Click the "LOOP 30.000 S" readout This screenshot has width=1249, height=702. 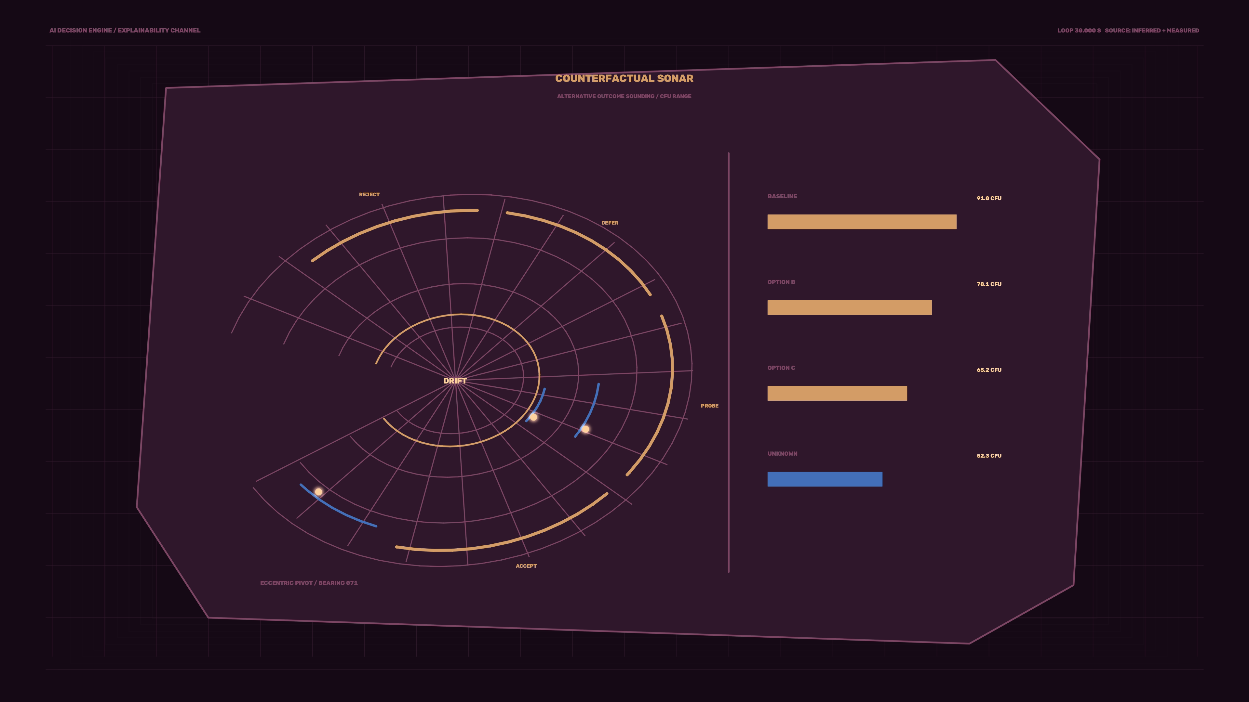1079,31
